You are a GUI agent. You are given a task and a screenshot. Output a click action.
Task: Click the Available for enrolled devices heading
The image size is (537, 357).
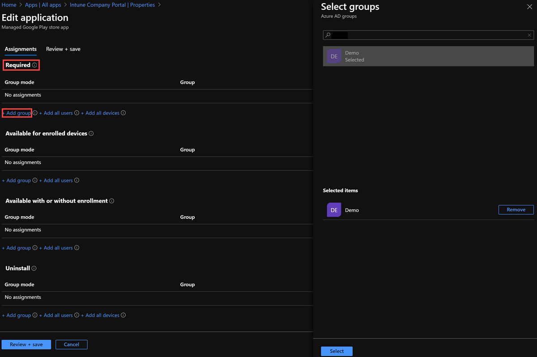46,134
